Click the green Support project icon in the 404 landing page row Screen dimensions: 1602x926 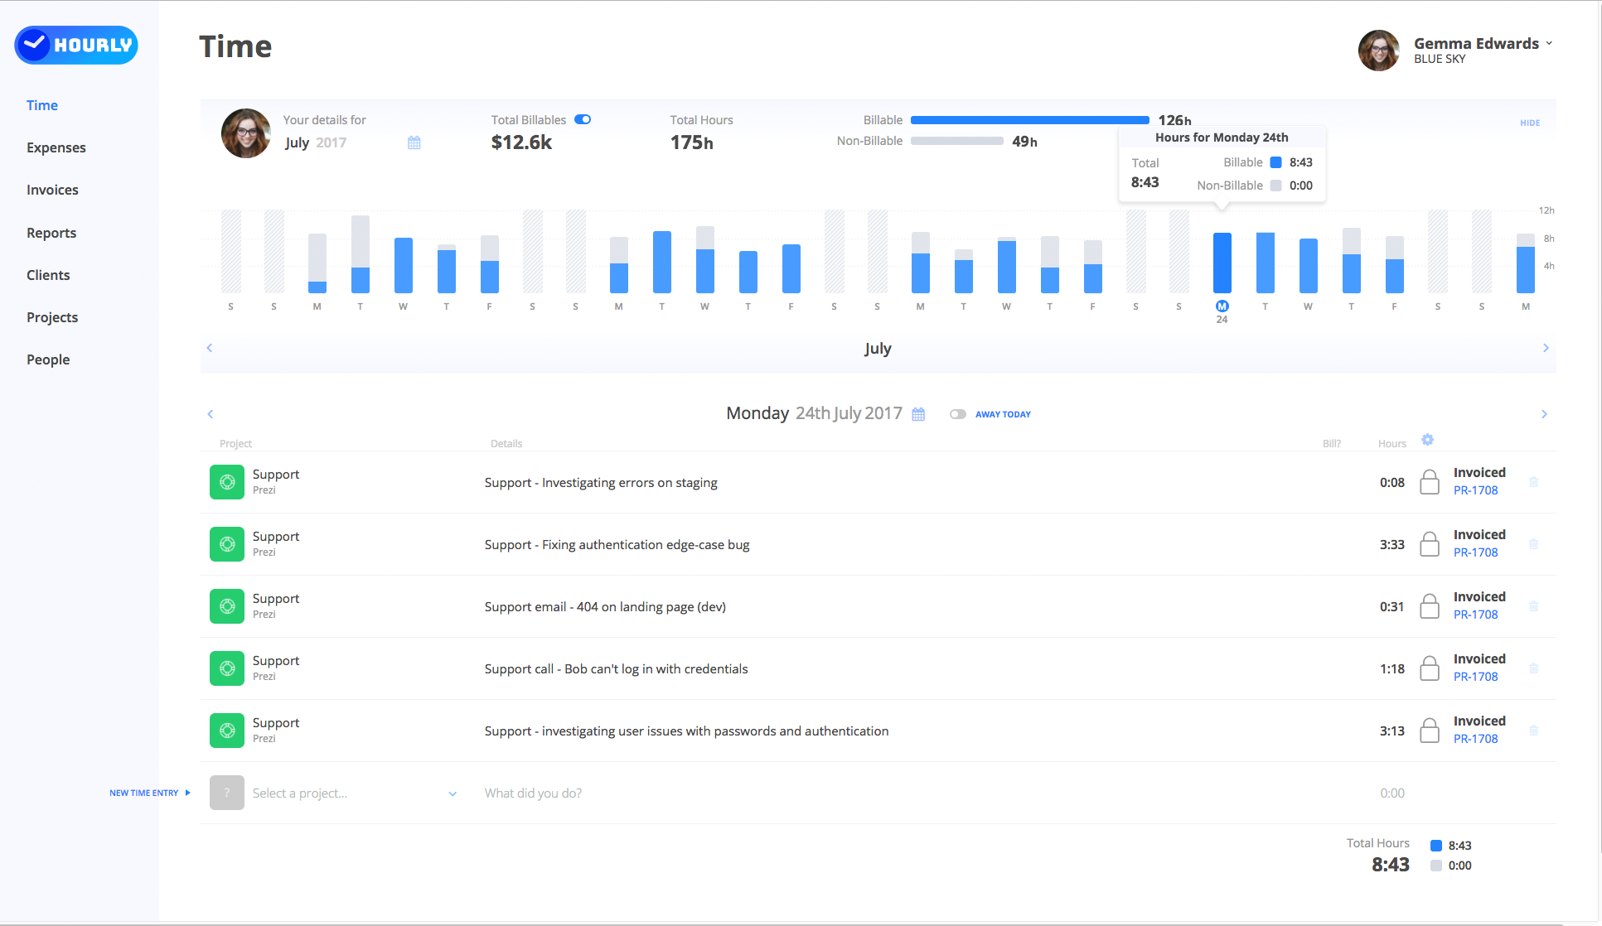click(227, 606)
